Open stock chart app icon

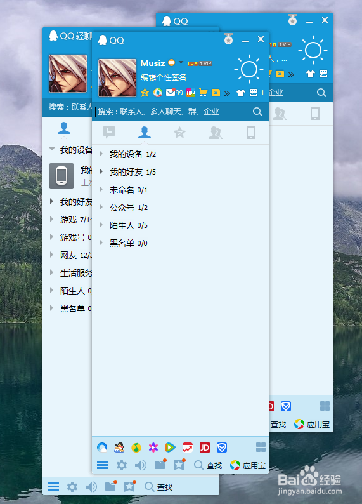click(188, 447)
